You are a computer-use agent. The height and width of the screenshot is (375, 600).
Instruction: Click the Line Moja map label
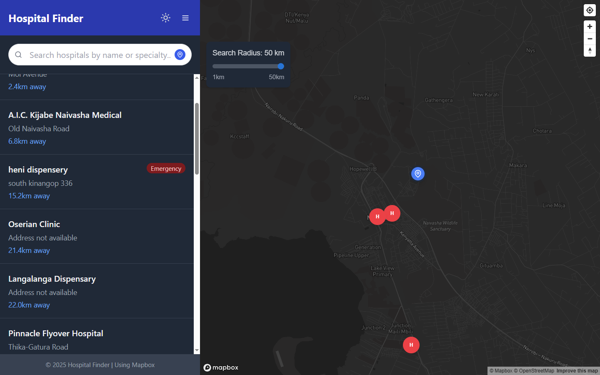point(554,205)
